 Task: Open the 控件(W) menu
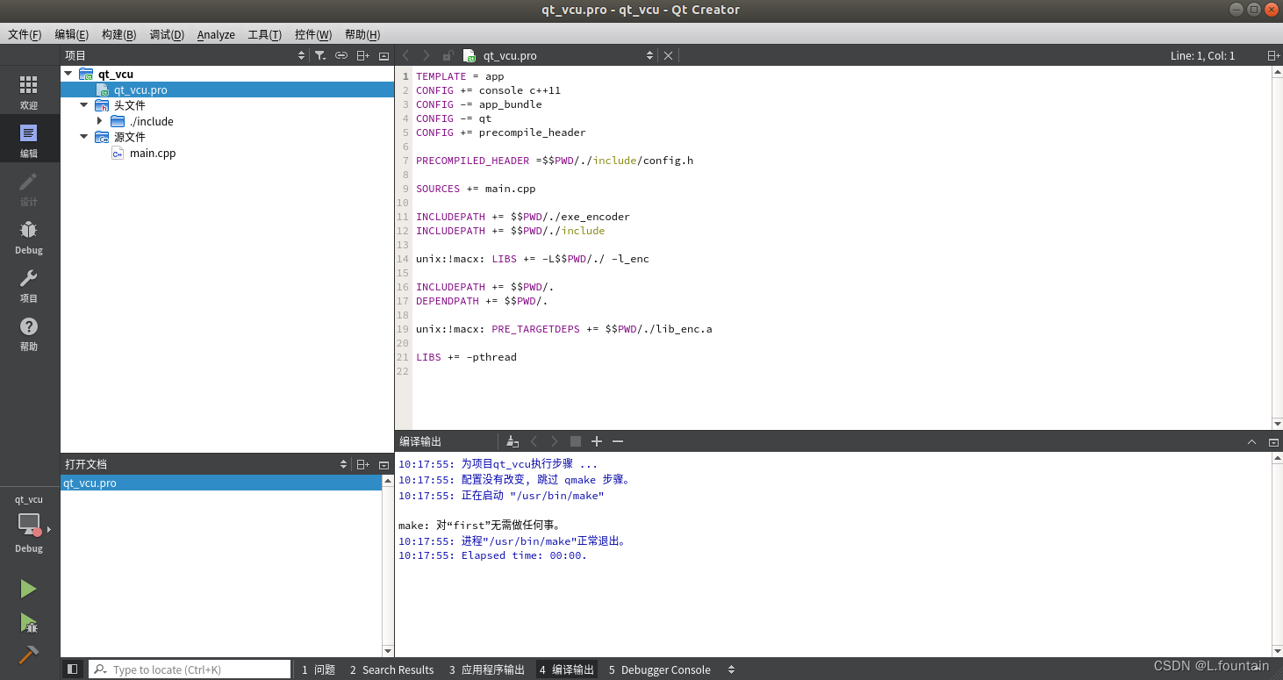coord(313,34)
